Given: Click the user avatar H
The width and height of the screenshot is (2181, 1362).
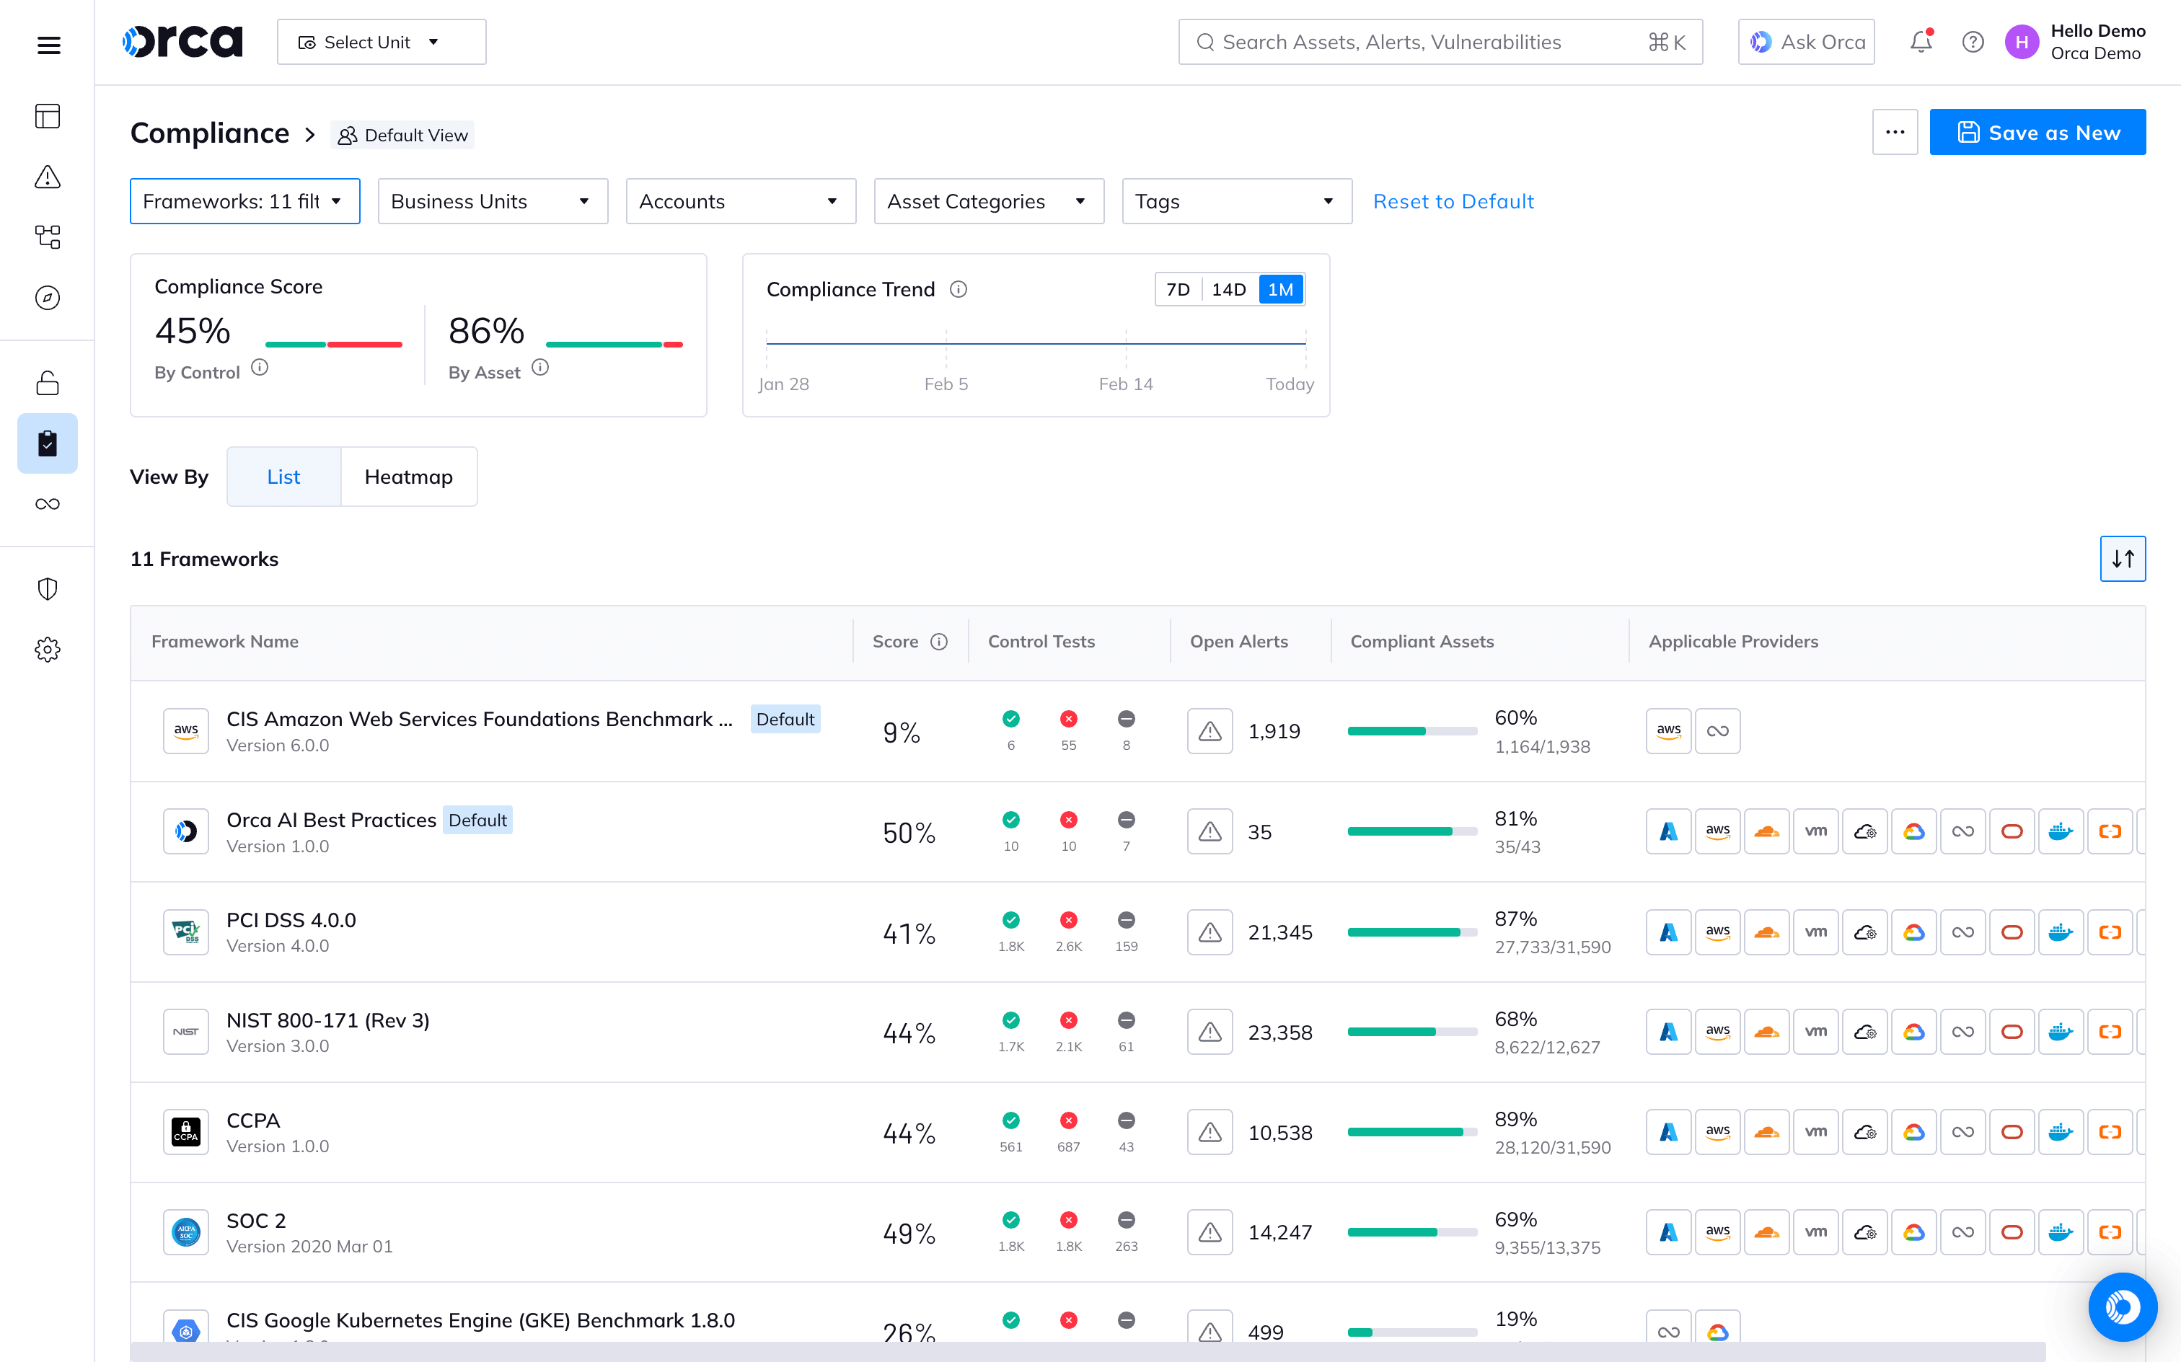Looking at the screenshot, I should [2022, 41].
